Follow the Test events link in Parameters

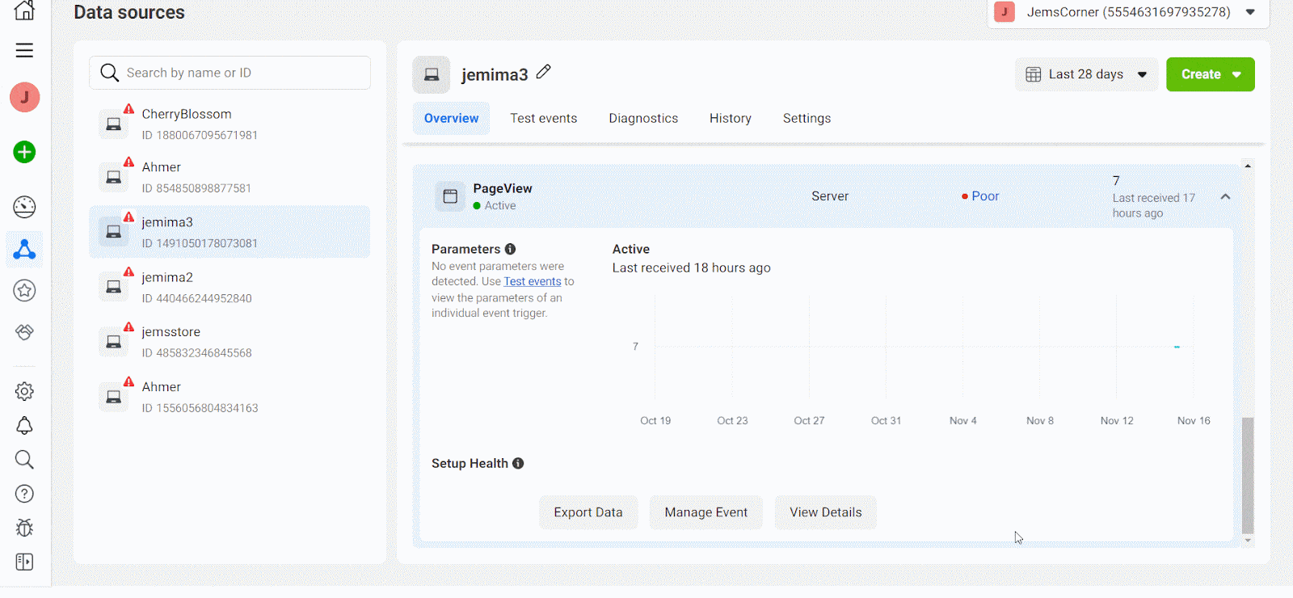pyautogui.click(x=532, y=281)
